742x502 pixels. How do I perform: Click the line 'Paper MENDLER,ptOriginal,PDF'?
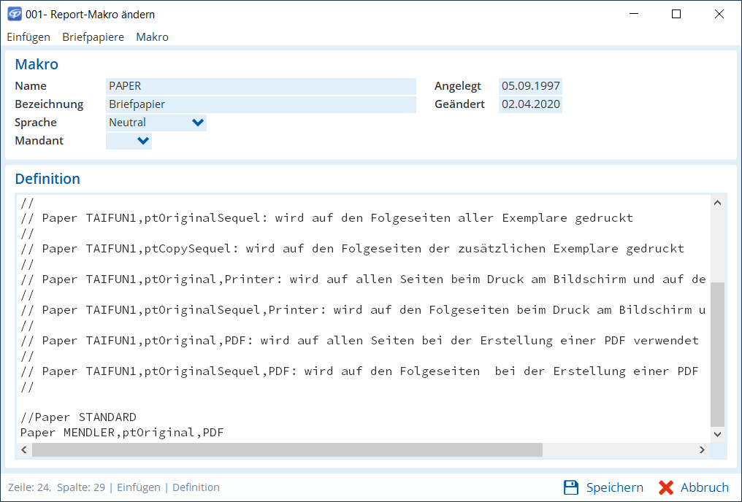(122, 433)
